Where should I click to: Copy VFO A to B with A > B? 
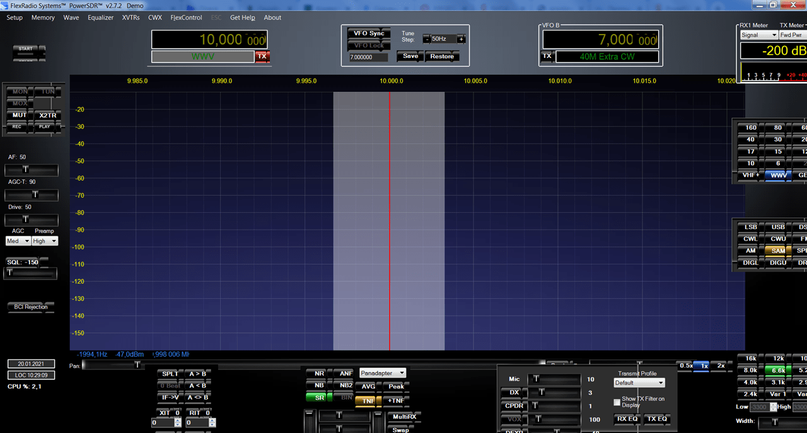[197, 374]
